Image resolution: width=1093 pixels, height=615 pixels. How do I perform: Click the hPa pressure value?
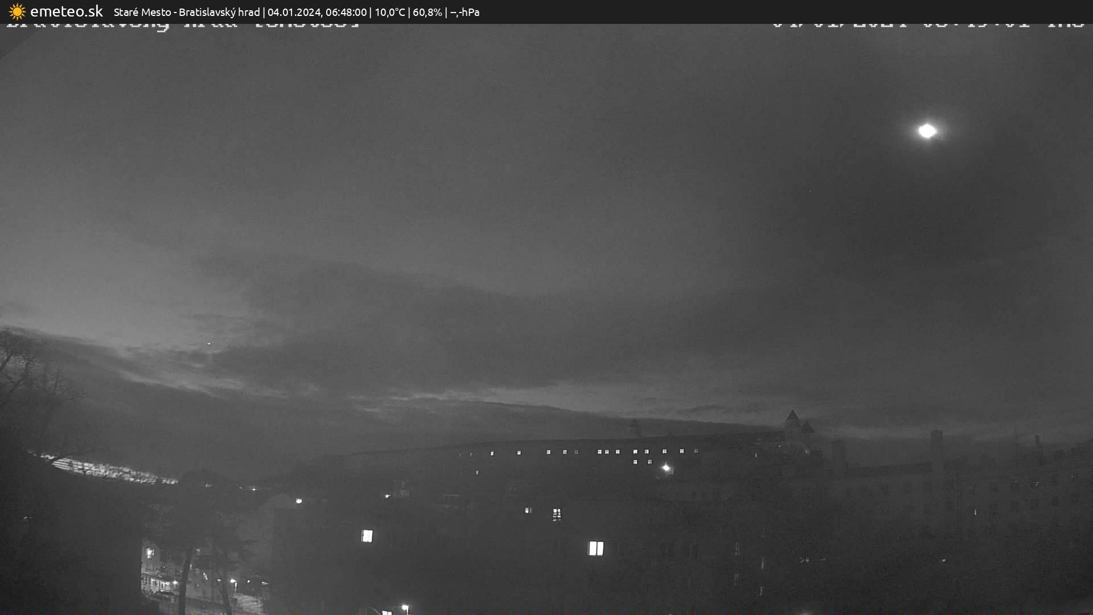tap(465, 13)
